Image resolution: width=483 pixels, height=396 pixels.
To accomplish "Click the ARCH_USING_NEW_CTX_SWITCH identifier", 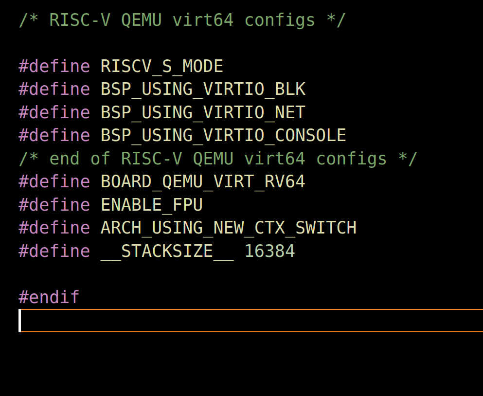I will pos(228,228).
